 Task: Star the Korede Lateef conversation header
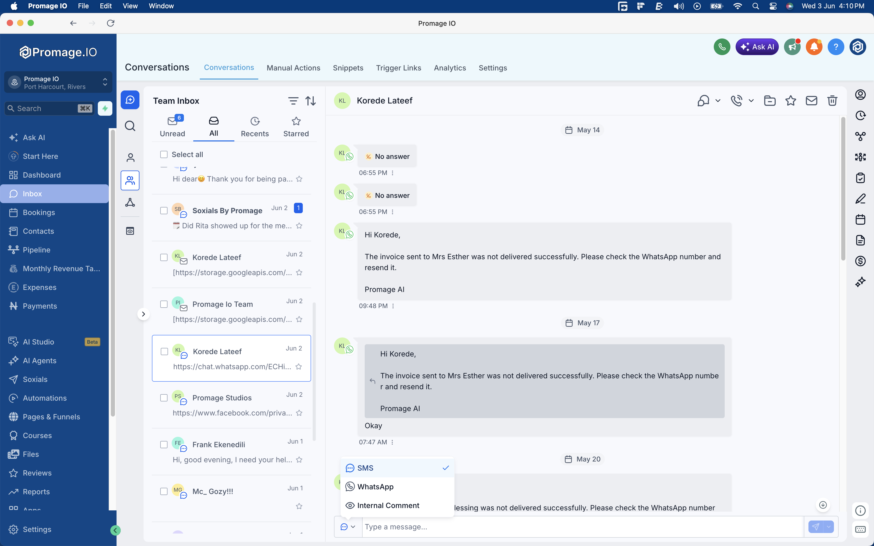point(791,101)
